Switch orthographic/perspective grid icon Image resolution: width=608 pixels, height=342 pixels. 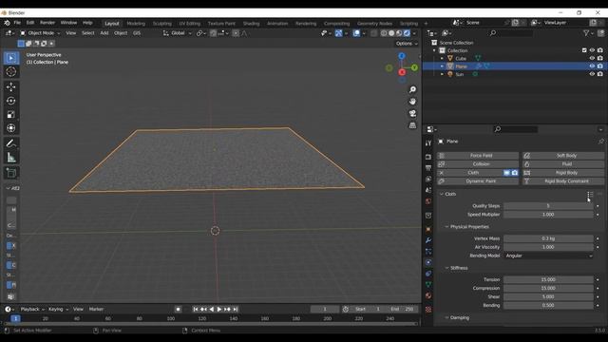point(412,125)
